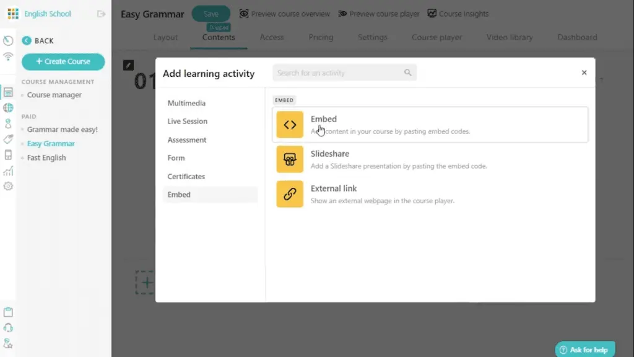Open the Grammar made easy! course

pyautogui.click(x=63, y=130)
